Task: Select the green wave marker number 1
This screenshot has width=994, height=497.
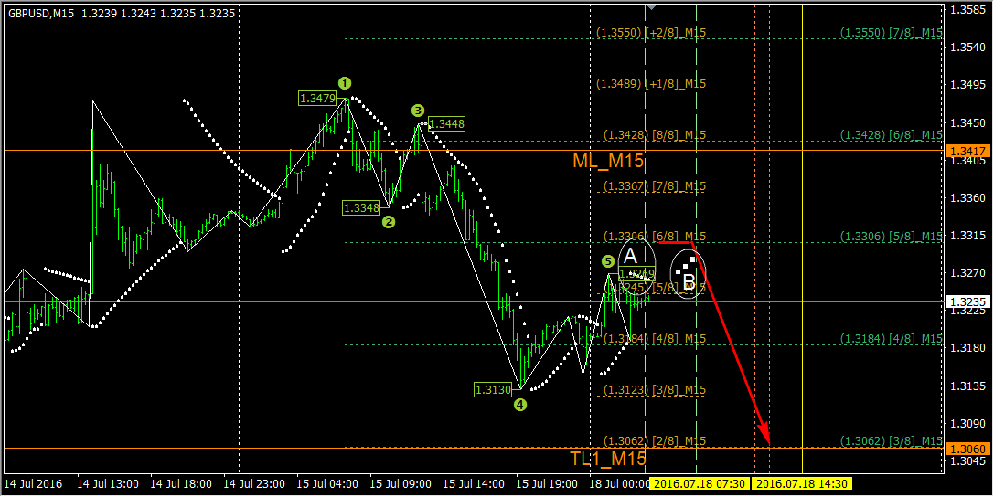Action: pos(344,83)
